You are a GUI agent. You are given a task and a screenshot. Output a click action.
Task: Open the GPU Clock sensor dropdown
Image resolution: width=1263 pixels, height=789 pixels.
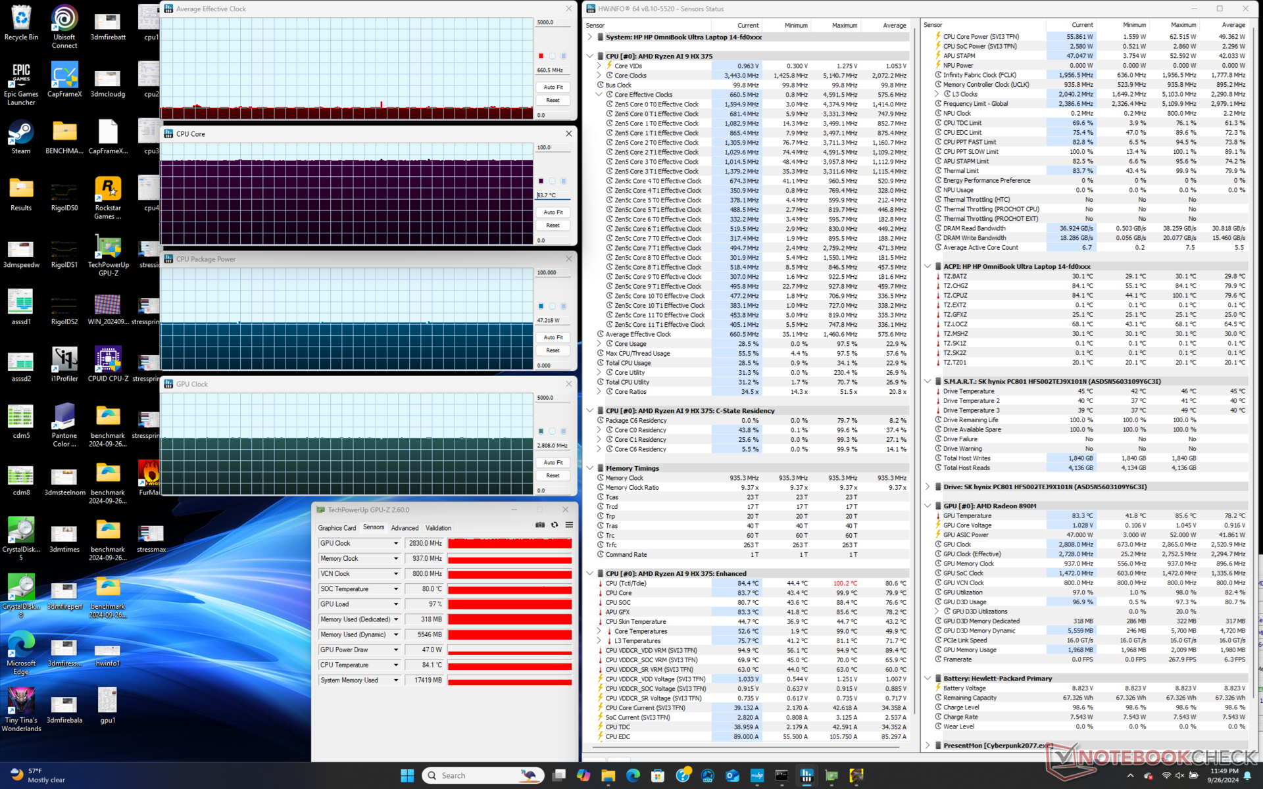coord(396,543)
